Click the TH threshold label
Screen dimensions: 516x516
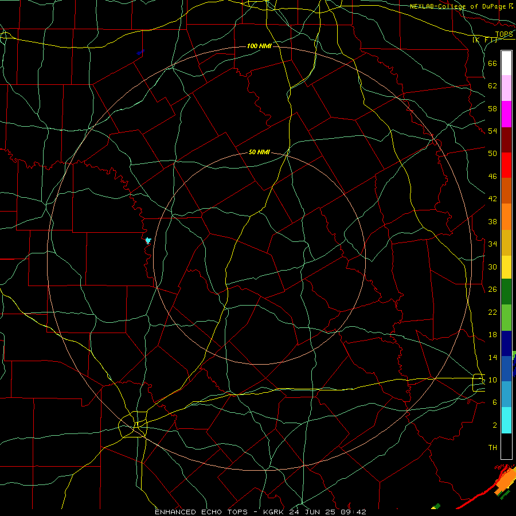pos(492,448)
